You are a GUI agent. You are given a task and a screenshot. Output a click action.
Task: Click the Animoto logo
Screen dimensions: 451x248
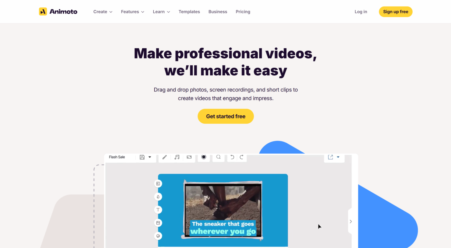[x=58, y=12]
